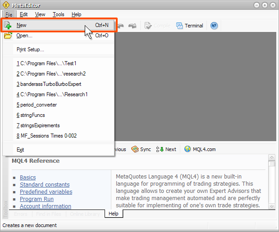
Task: Click the Terminal toolbar button
Action: tap(189, 26)
